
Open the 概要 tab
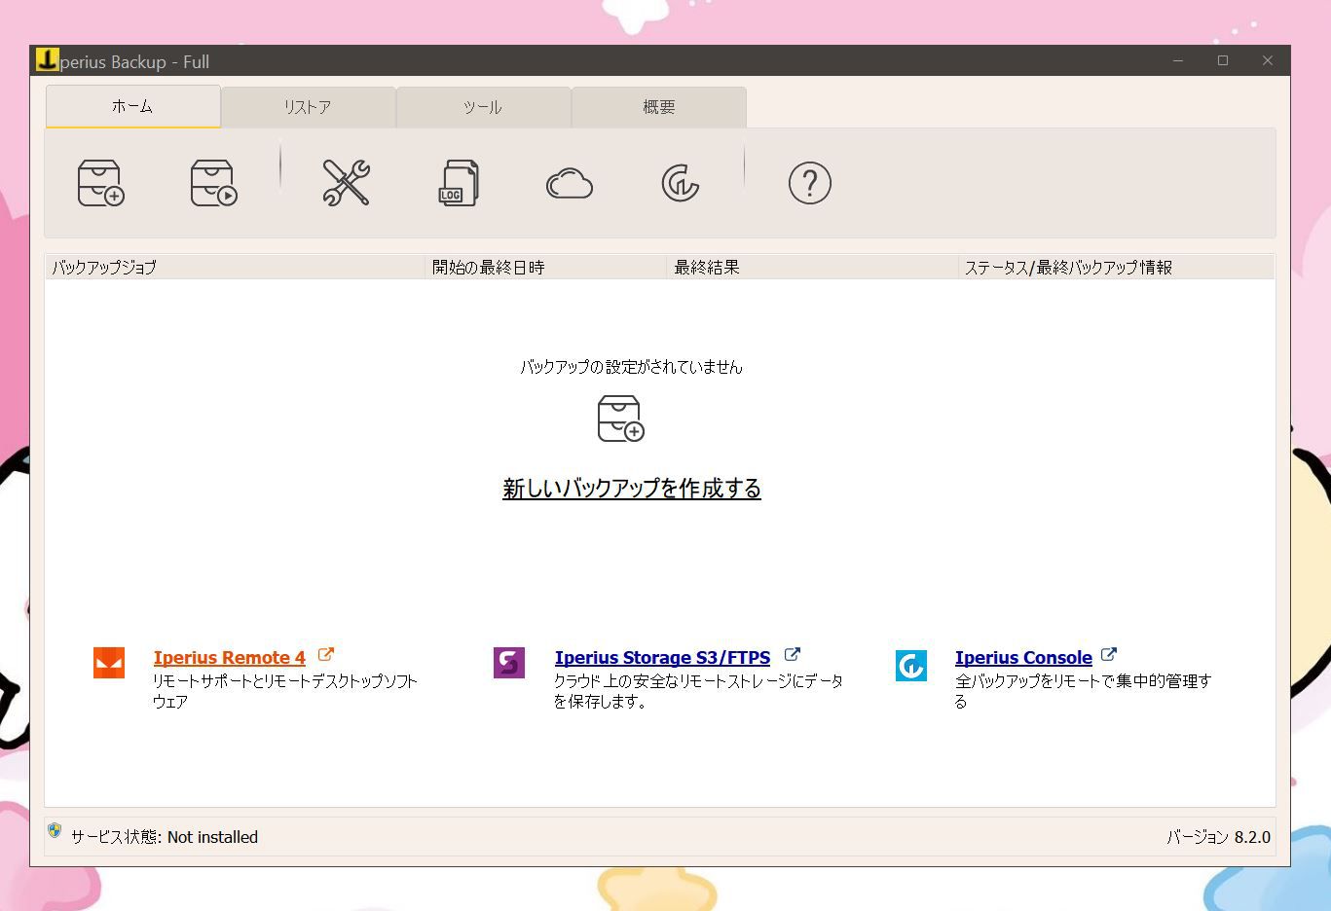pyautogui.click(x=659, y=107)
